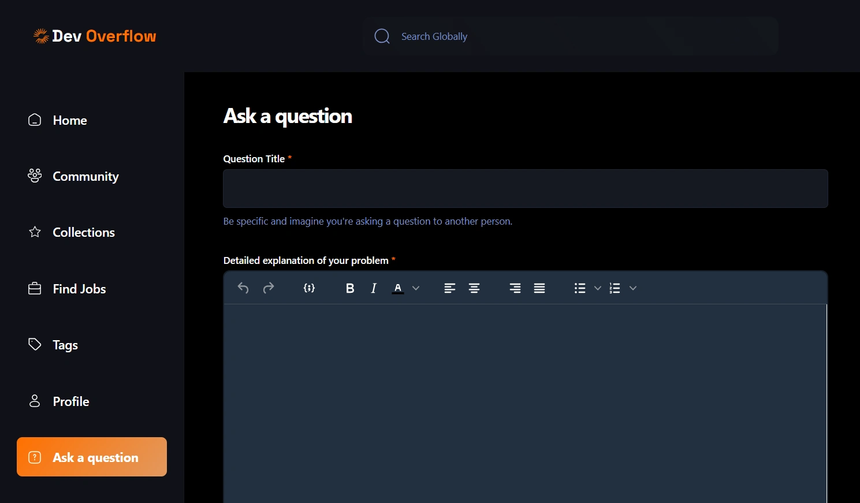Click the Find Jobs briefcase icon
The height and width of the screenshot is (503, 860).
click(35, 288)
